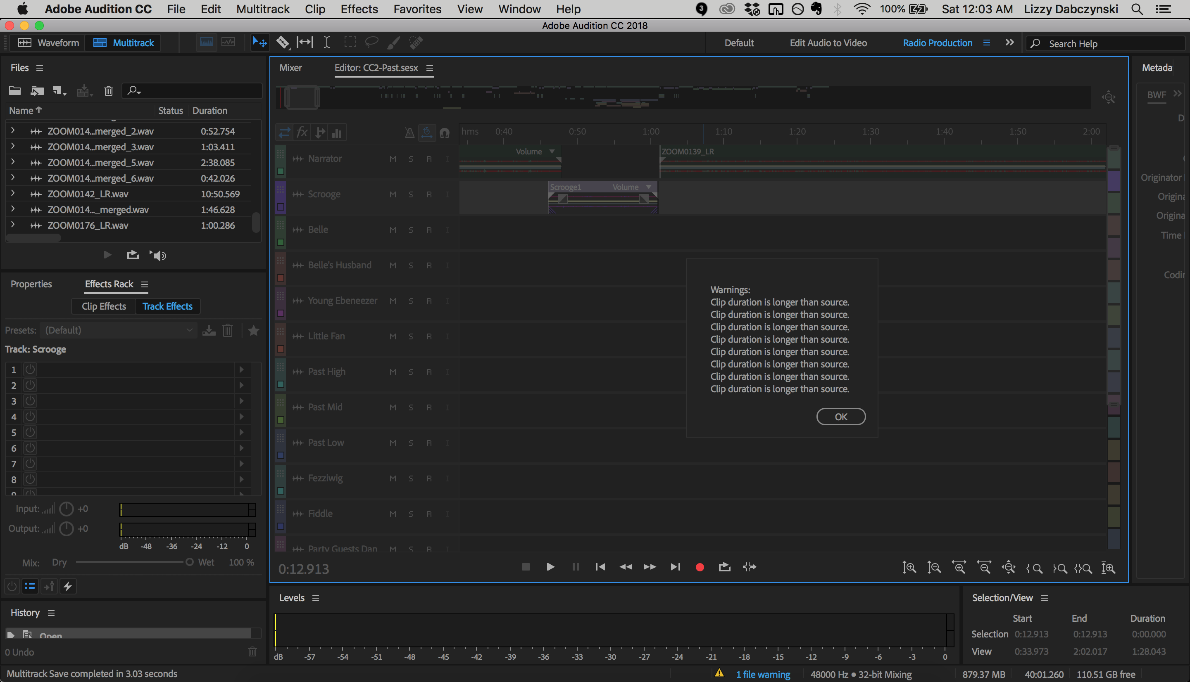Click the Skip Selection transport icon
The height and width of the screenshot is (682, 1190).
tap(749, 567)
